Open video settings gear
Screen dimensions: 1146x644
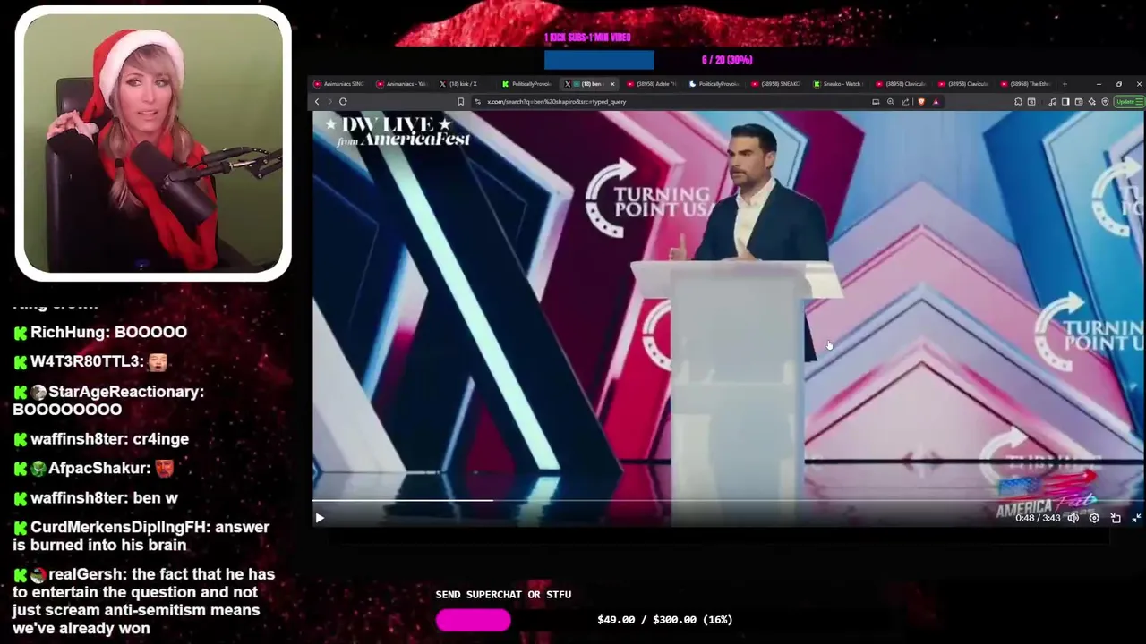pyautogui.click(x=1094, y=518)
